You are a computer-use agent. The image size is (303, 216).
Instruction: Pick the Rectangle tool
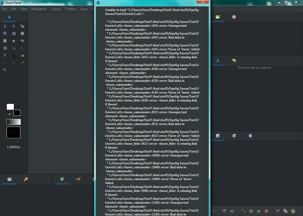[5, 41]
